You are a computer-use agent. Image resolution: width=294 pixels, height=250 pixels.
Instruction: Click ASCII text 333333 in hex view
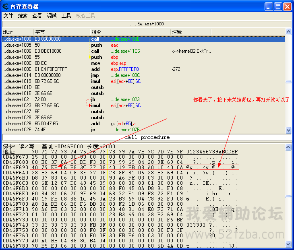click(x=196, y=225)
